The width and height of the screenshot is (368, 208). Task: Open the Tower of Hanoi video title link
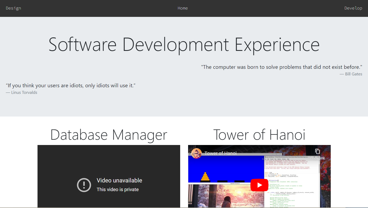(x=221, y=153)
